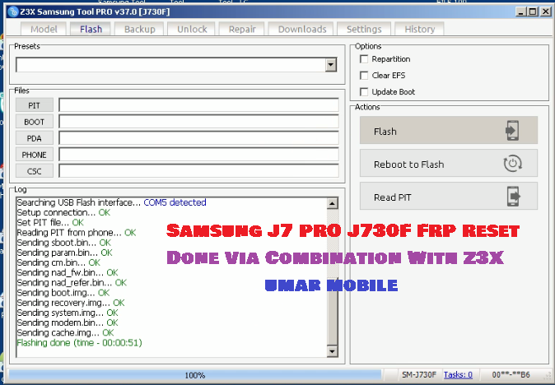Image resolution: width=555 pixels, height=385 pixels.
Task: Open the Repair tab
Action: (x=242, y=29)
